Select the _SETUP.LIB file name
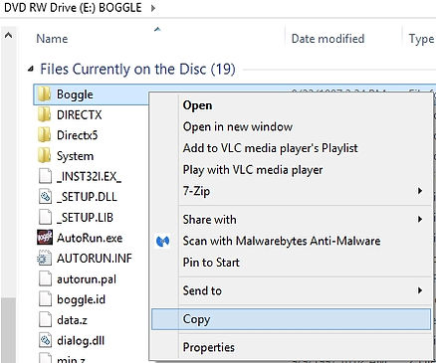 click(x=85, y=218)
